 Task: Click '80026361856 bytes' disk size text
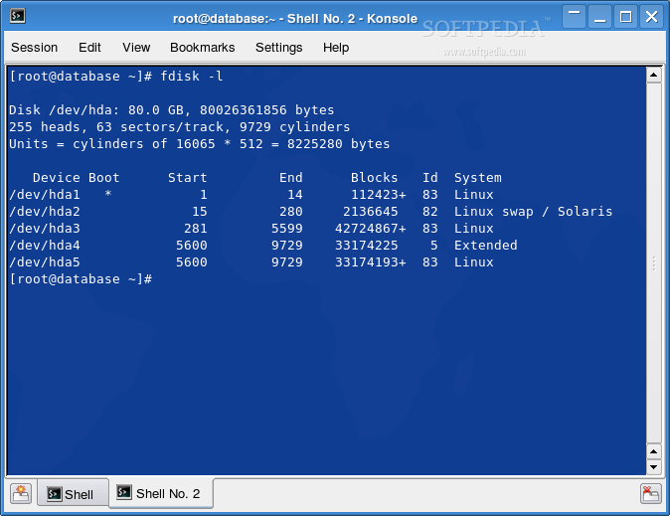coord(266,110)
